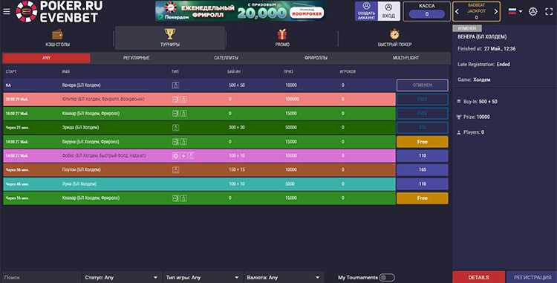Screen dimensions: 557x283
Task: Open the hamburger menu icon
Action: point(7,11)
